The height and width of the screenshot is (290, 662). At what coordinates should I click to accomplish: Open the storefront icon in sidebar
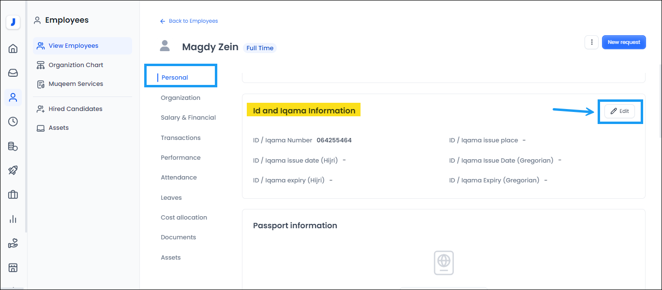pyautogui.click(x=13, y=267)
